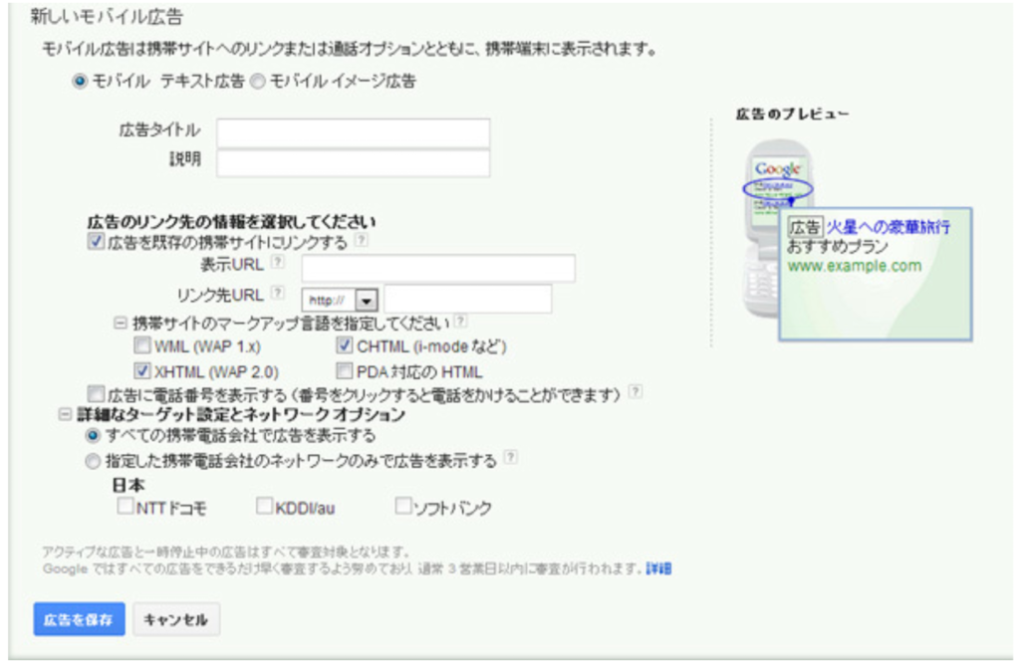
Task: Enable the WML (WAP 1.x) checkbox
Action: [x=142, y=346]
